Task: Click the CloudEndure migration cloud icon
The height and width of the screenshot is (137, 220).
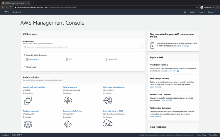Action: (x=107, y=123)
